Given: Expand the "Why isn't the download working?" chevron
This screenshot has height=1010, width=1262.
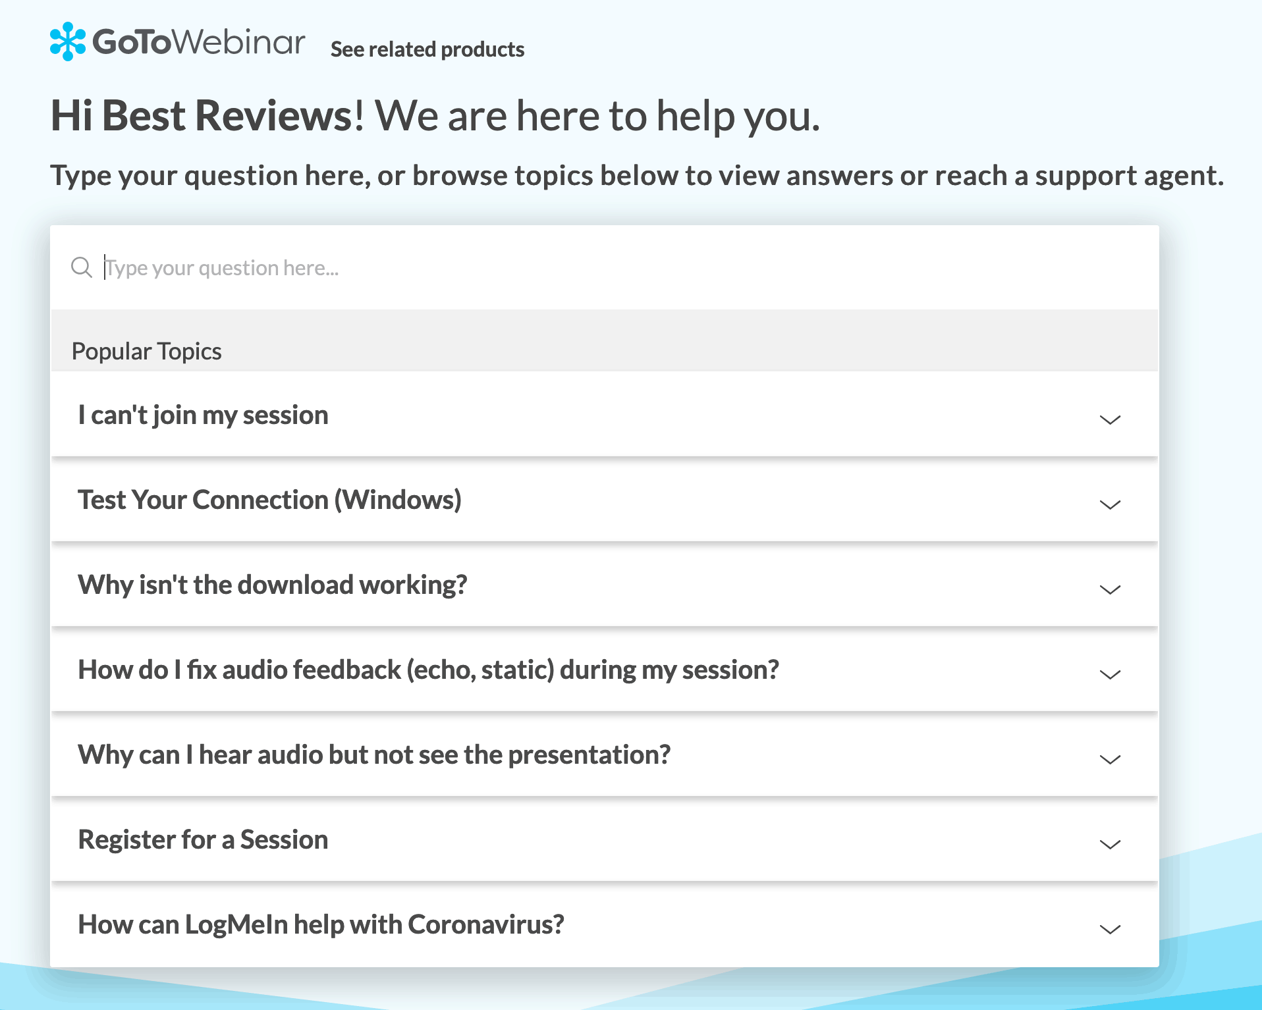Looking at the screenshot, I should [x=1111, y=589].
